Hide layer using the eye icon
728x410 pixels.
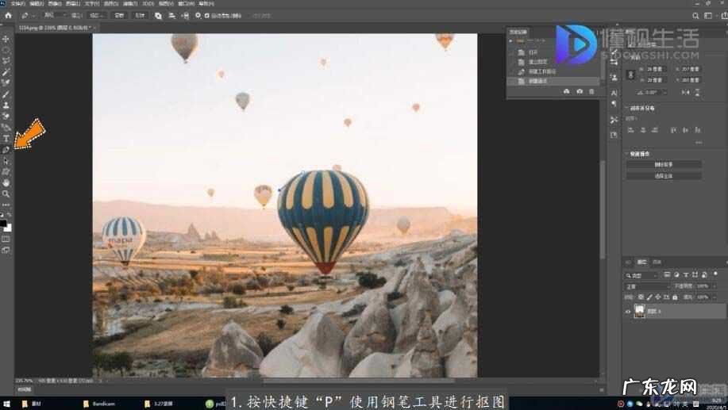tap(628, 312)
